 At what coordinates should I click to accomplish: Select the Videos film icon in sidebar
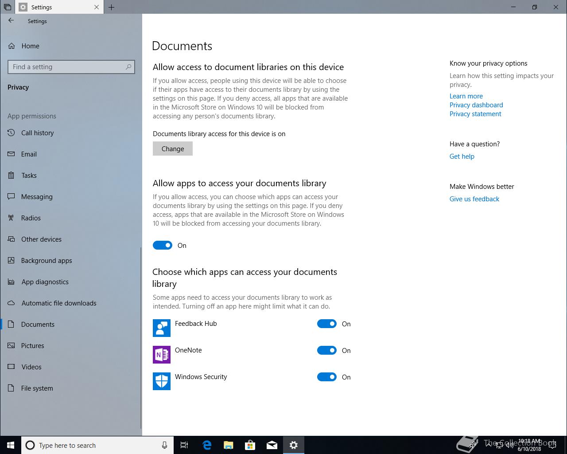pyautogui.click(x=12, y=367)
